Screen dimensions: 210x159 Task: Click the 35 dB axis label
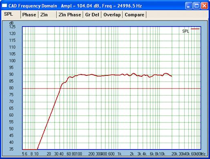(11, 149)
